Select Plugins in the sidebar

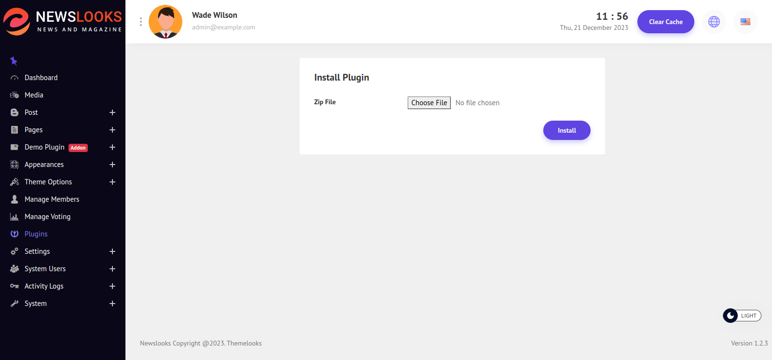coord(36,234)
